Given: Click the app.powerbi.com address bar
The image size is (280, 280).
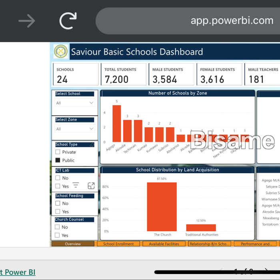Looking at the screenshot, I should click(188, 21).
